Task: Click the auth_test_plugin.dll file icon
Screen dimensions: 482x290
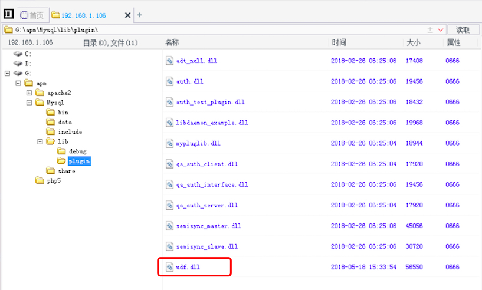Action: (169, 102)
